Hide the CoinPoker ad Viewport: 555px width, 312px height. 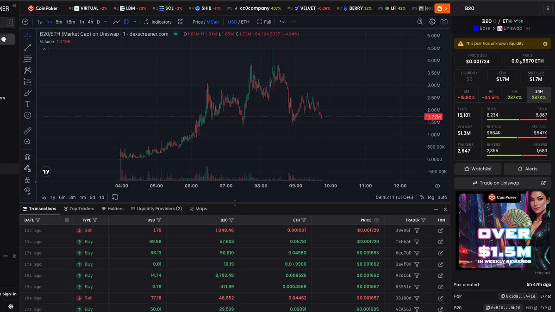542,273
